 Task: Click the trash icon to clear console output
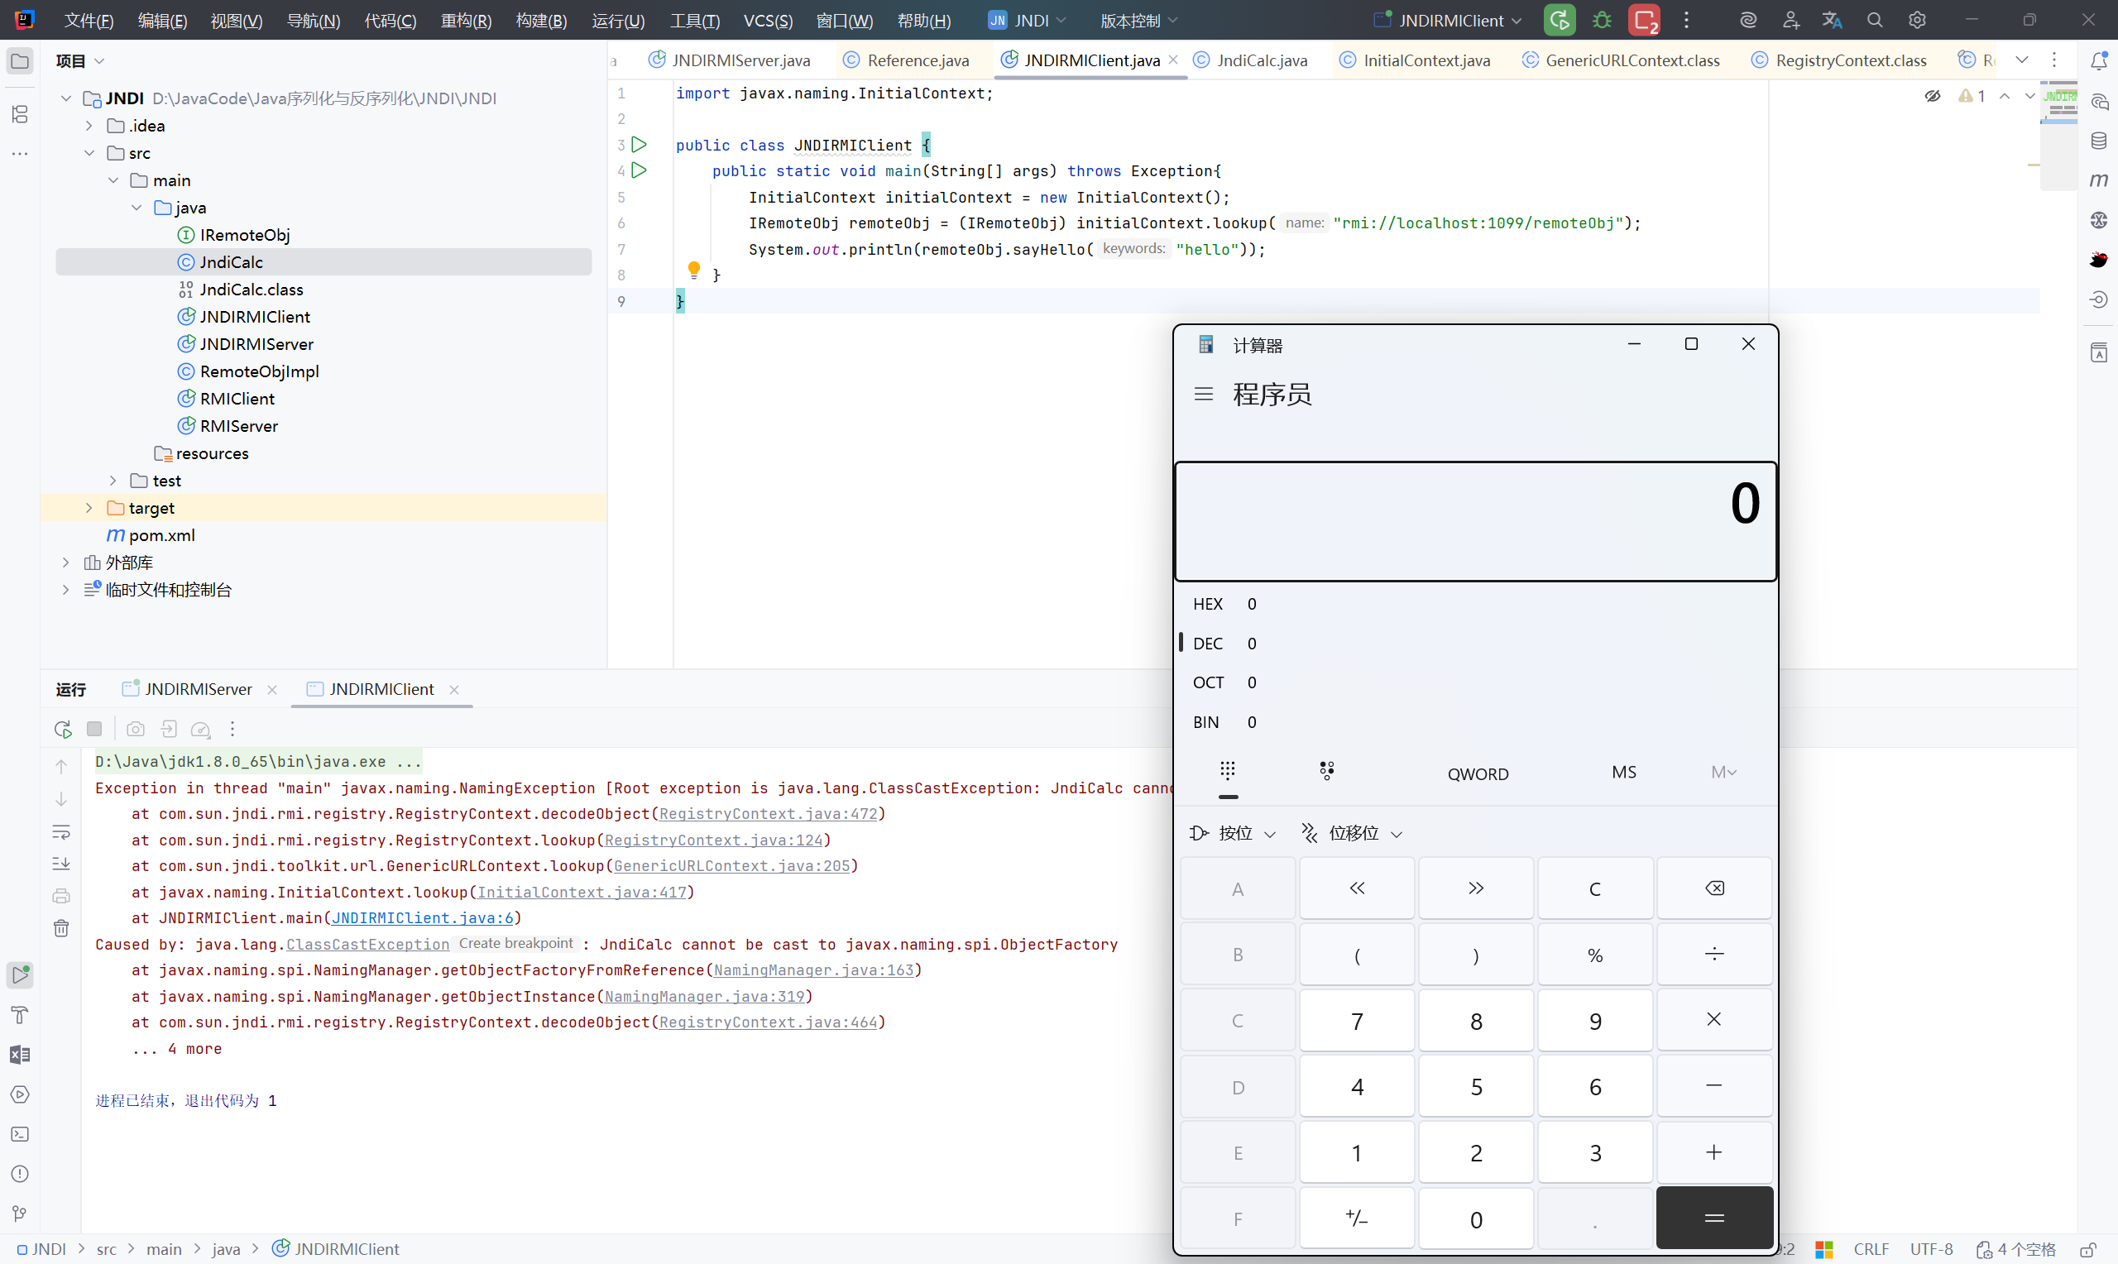(61, 927)
